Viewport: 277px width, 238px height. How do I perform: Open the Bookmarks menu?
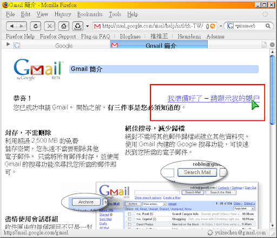pos(90,14)
